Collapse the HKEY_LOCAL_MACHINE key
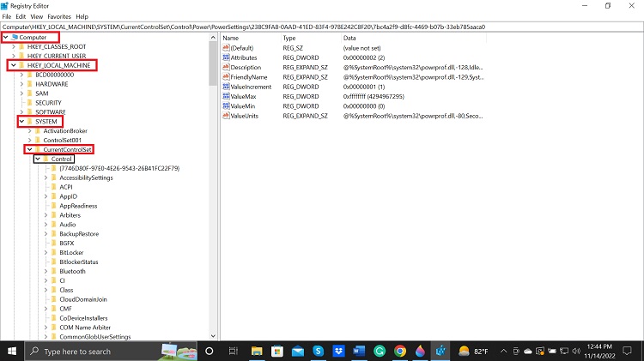Screen dimensions: 644x361 click(13, 65)
